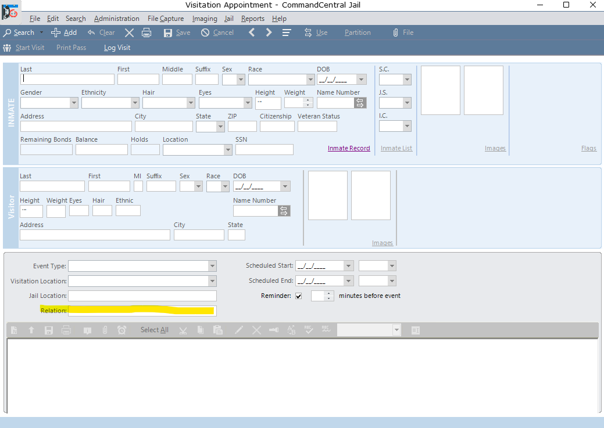Open the File Capture menu
The height and width of the screenshot is (428, 604).
165,19
